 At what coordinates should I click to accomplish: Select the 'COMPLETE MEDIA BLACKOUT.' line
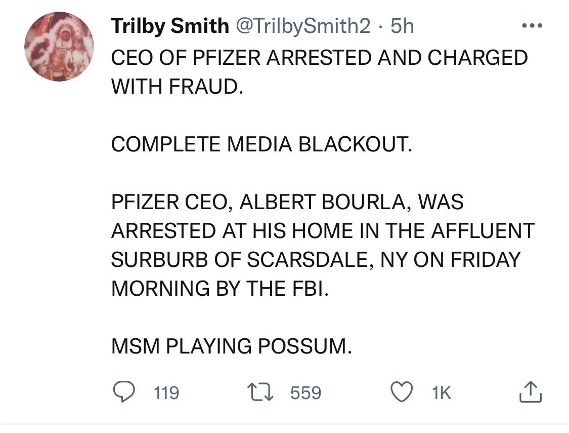(x=261, y=144)
